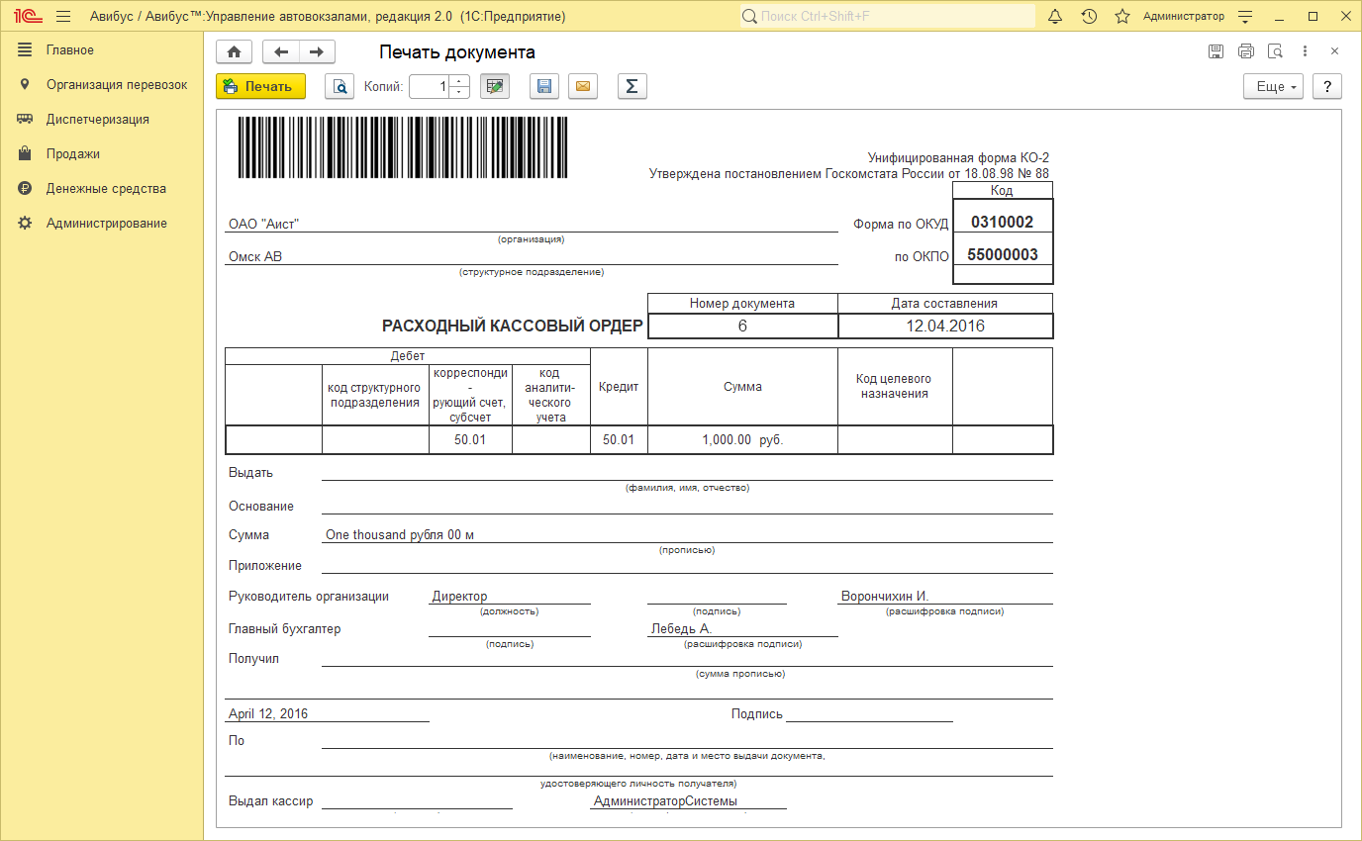1362x841 pixels.
Task: Increase copies count with up arrow
Action: [459, 81]
